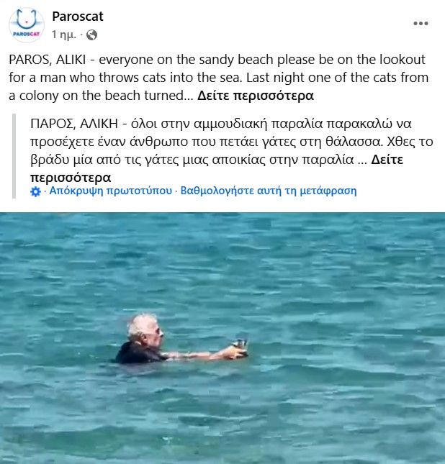The image size is (445, 464).
Task: Expand Greek translation with "Δείτε περισσότερα"
Action: coord(216,168)
